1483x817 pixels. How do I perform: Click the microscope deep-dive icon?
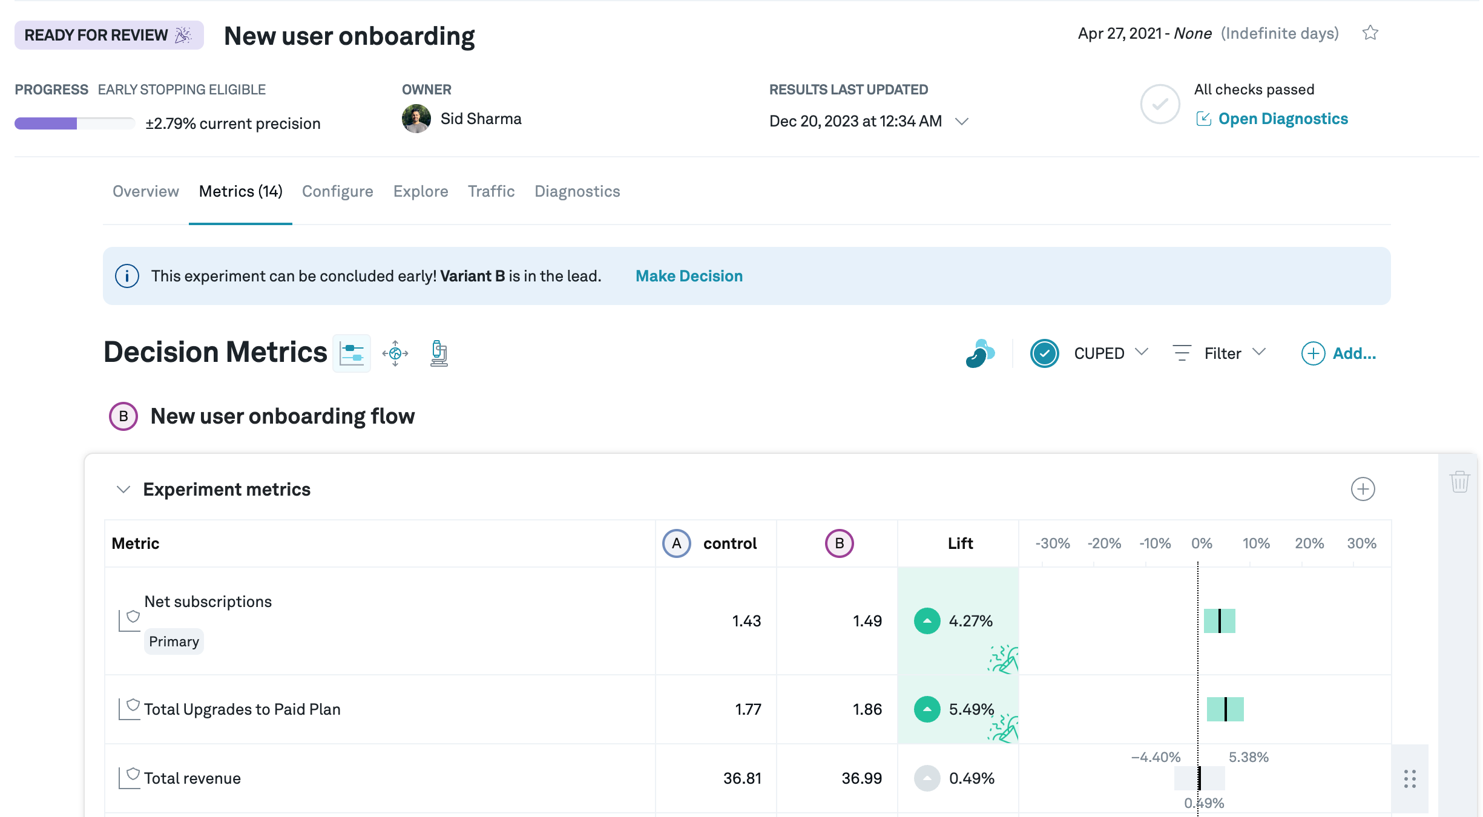click(x=439, y=353)
